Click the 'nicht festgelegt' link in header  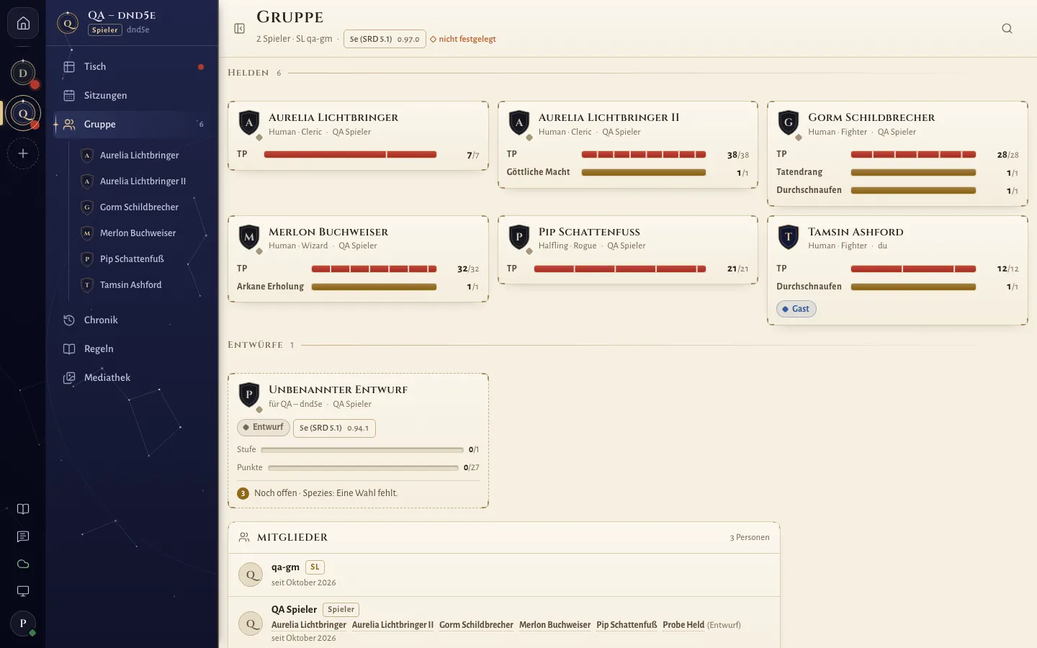(463, 39)
